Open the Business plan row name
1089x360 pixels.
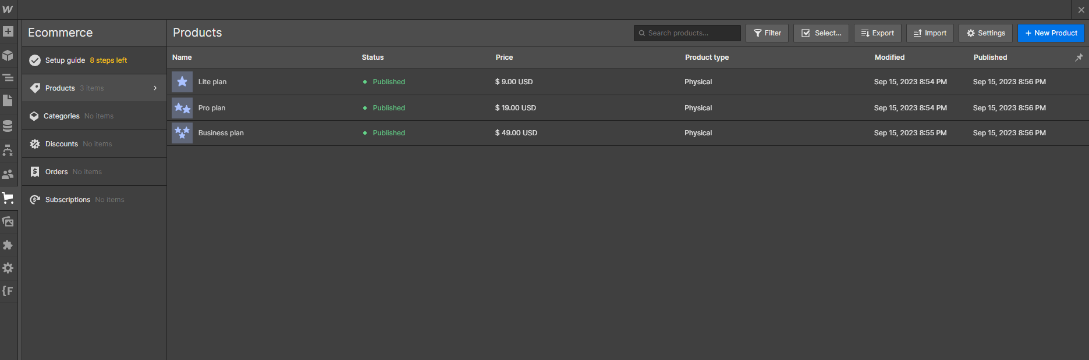[x=221, y=133]
